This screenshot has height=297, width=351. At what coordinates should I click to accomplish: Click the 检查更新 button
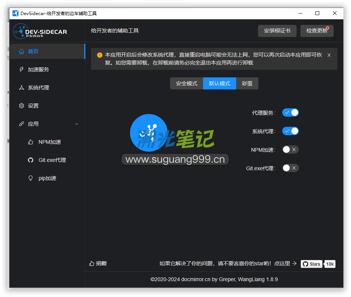pyautogui.click(x=317, y=31)
